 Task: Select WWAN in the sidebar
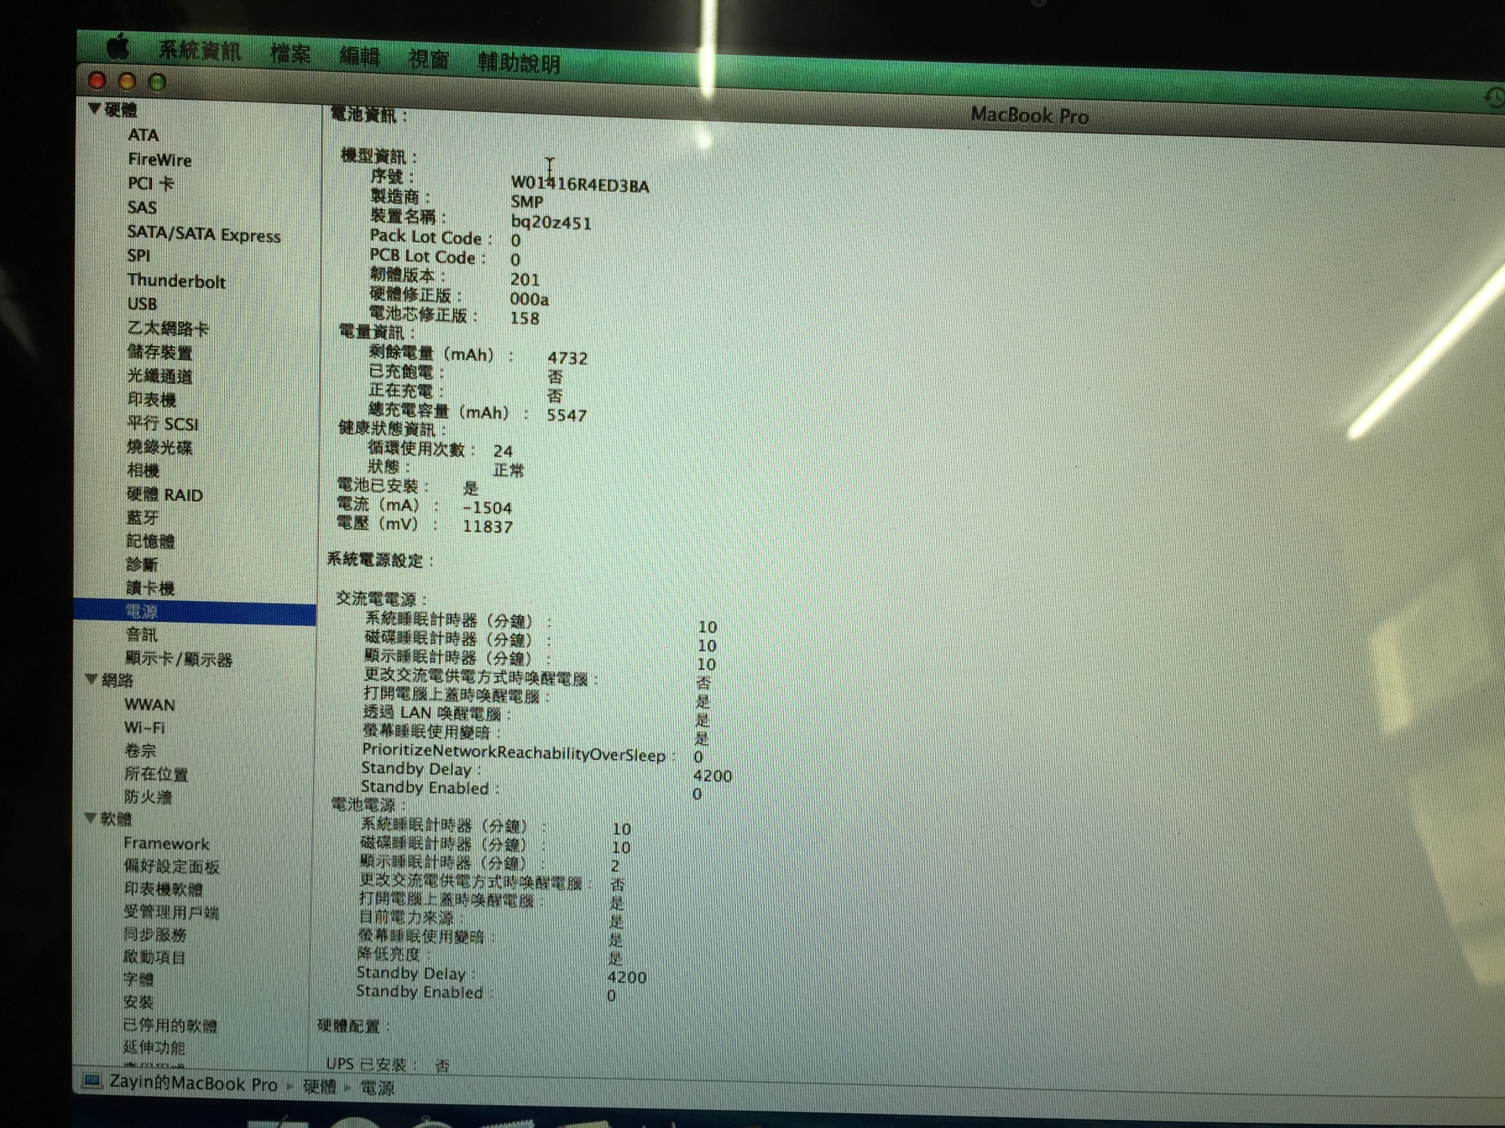pos(150,704)
